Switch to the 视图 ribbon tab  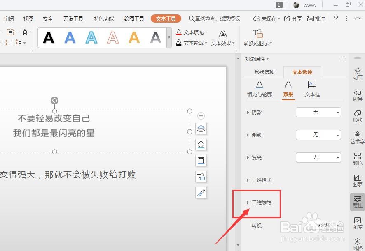(x=28, y=18)
